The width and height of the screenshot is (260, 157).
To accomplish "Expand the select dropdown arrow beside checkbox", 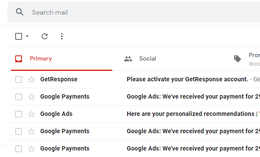I will click(27, 36).
